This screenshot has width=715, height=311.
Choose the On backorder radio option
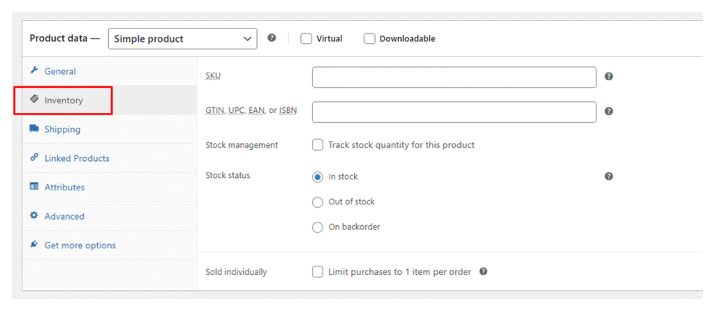pyautogui.click(x=318, y=227)
